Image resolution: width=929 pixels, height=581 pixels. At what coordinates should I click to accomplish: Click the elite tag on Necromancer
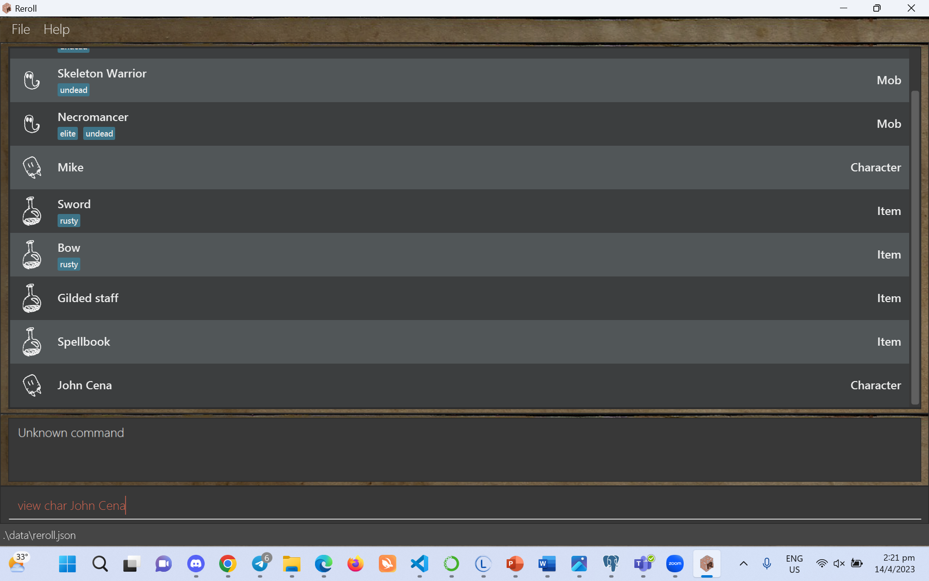tap(68, 134)
